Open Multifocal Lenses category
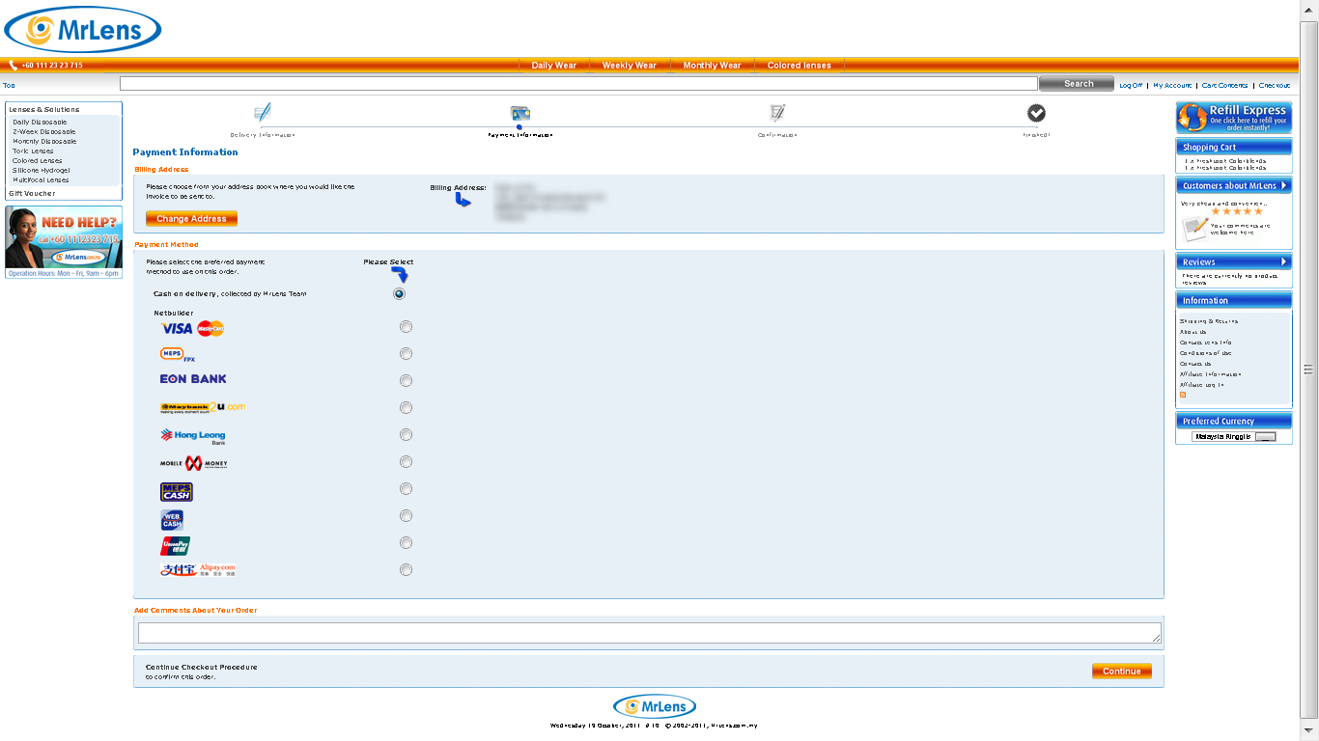The image size is (1319, 741). (41, 180)
